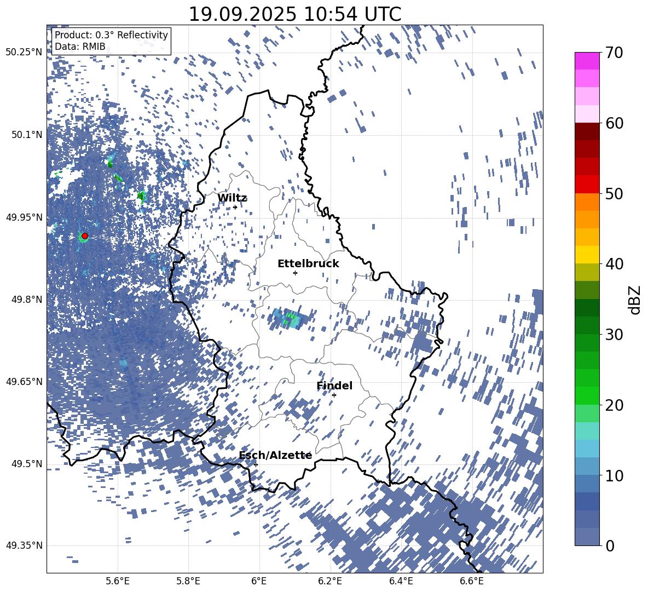Click the longitude label 5.6°E
The height and width of the screenshot is (592, 648).
[118, 581]
